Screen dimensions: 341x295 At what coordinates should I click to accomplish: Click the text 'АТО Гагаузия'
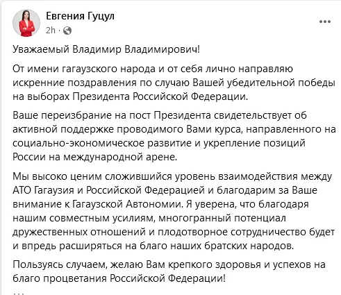[x=43, y=190]
